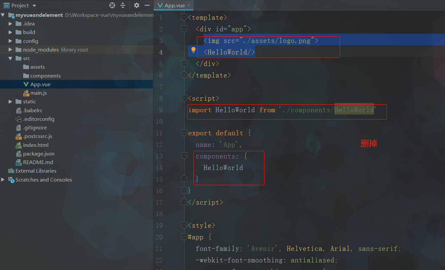Fold the template block at line 1
Image resolution: width=445 pixels, height=270 pixels.
[x=185, y=17]
